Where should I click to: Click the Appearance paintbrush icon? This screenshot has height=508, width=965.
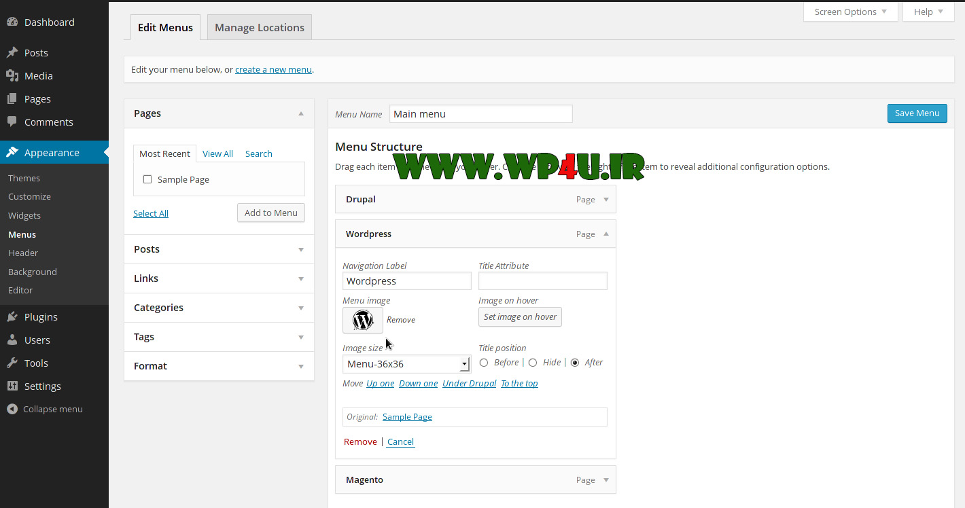12,152
